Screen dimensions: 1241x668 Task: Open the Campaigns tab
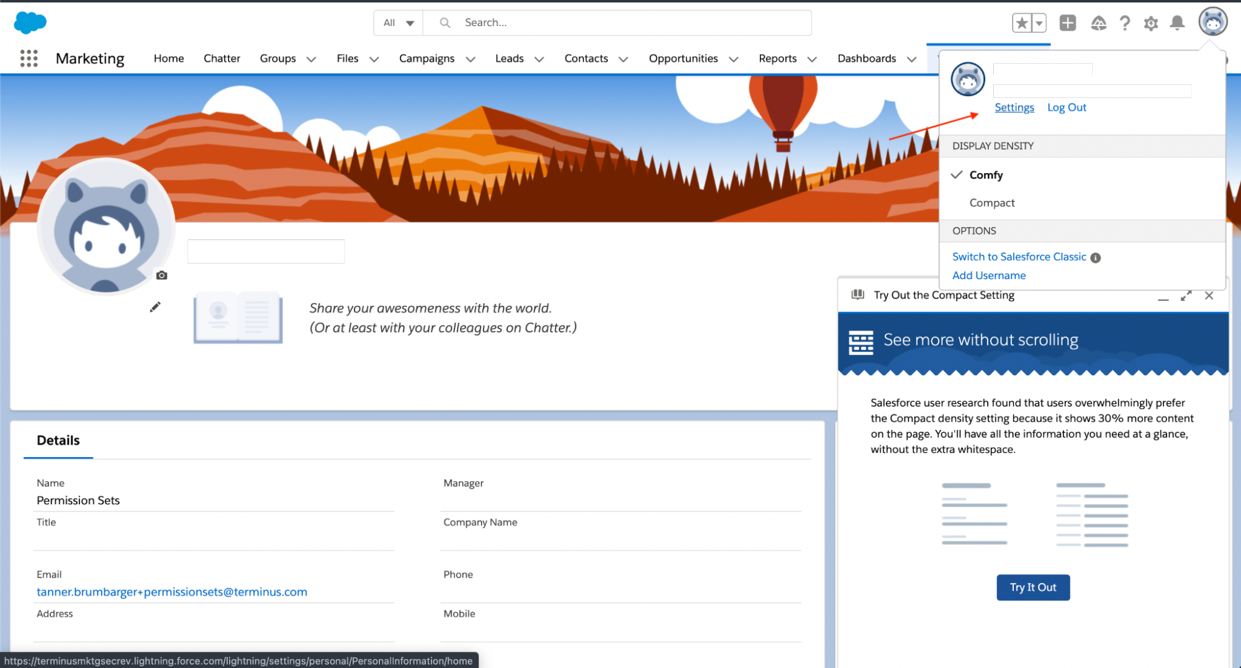click(x=426, y=58)
